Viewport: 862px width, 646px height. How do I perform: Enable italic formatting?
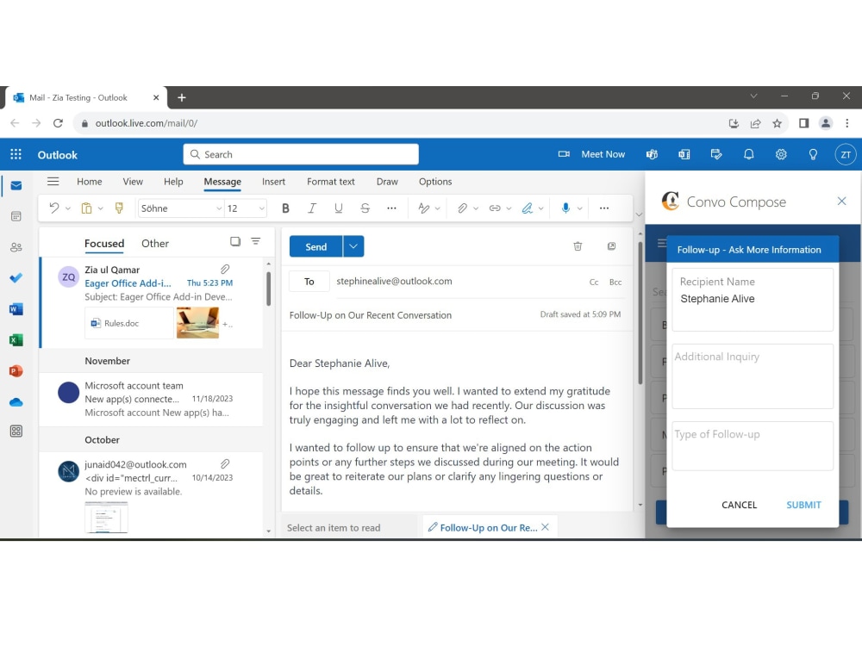[x=312, y=208]
